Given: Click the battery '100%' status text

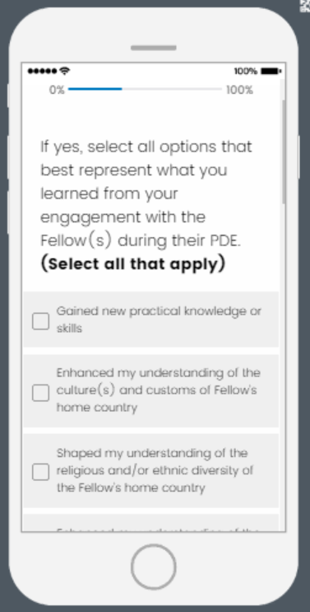Looking at the screenshot, I should coord(245,71).
